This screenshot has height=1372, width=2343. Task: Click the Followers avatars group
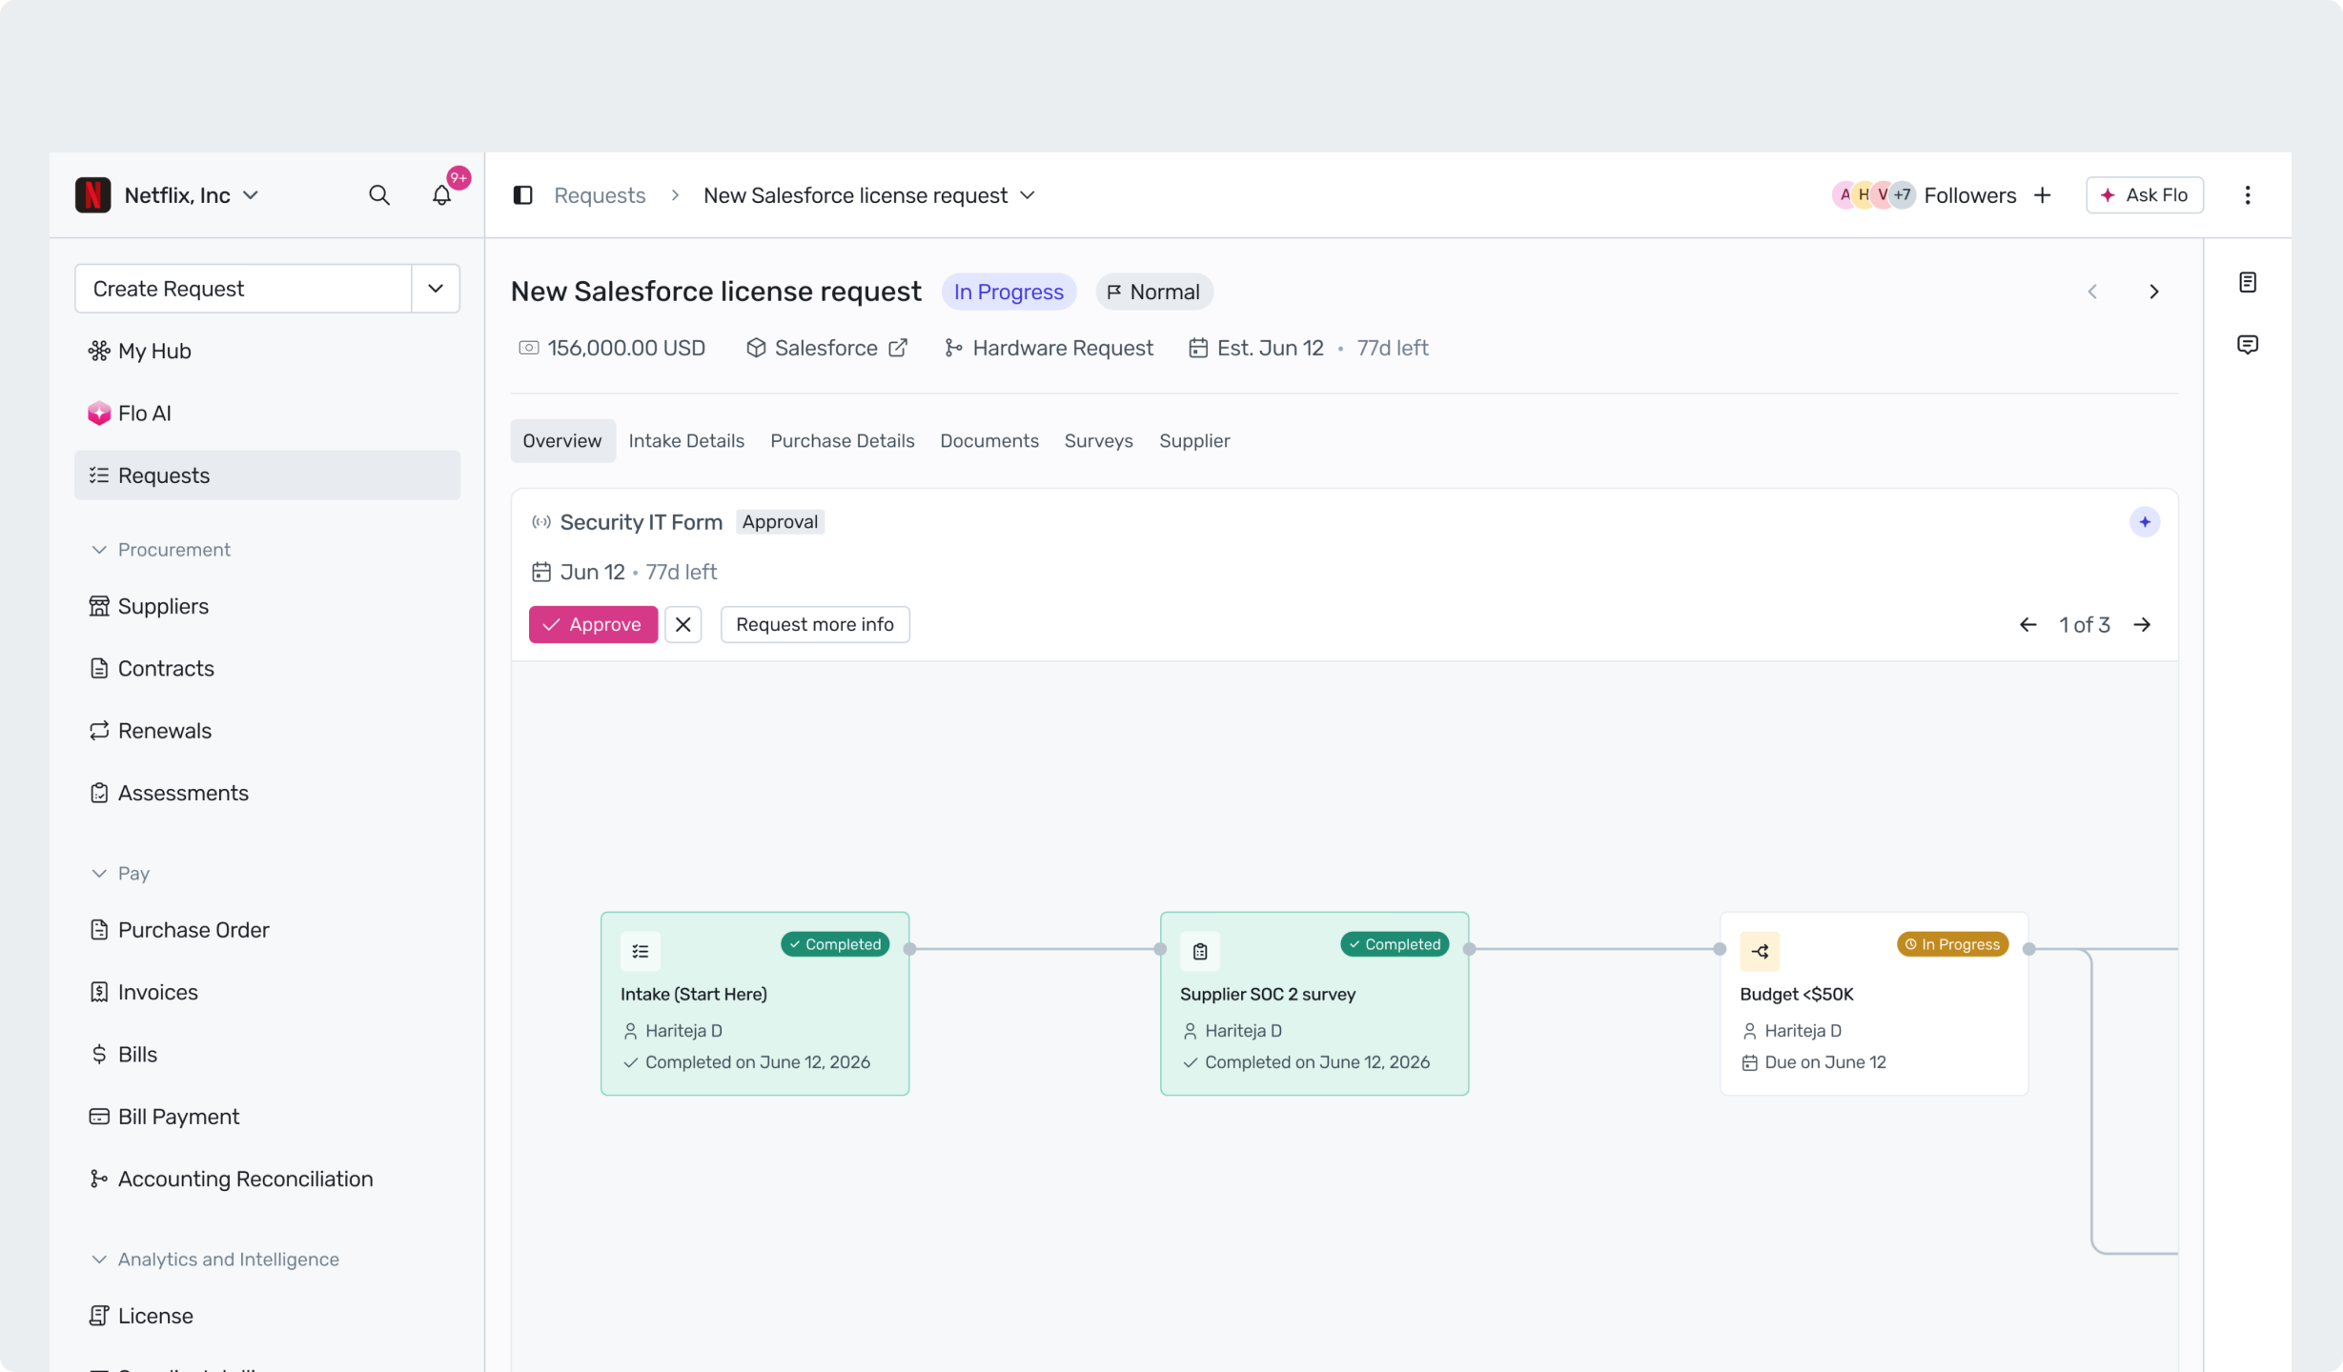tap(1875, 195)
